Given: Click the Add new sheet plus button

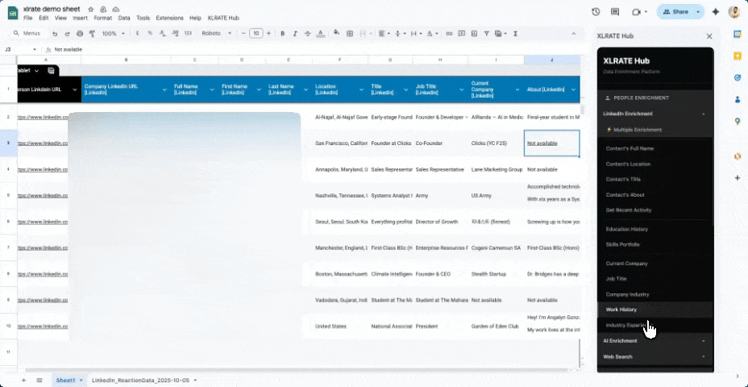Looking at the screenshot, I should pyautogui.click(x=24, y=381).
